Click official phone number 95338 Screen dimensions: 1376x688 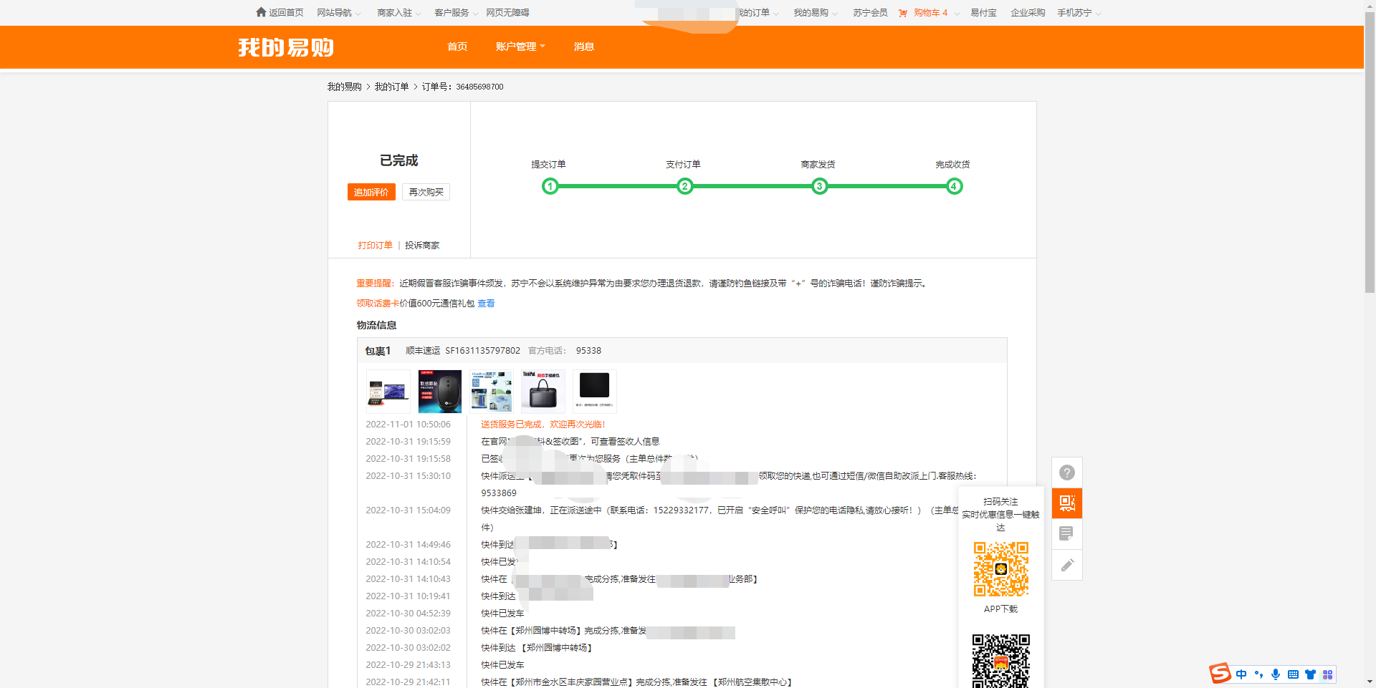(x=588, y=351)
